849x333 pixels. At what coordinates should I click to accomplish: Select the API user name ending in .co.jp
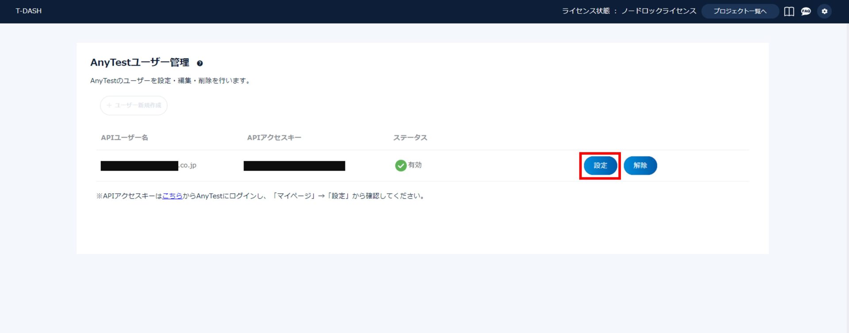(148, 165)
